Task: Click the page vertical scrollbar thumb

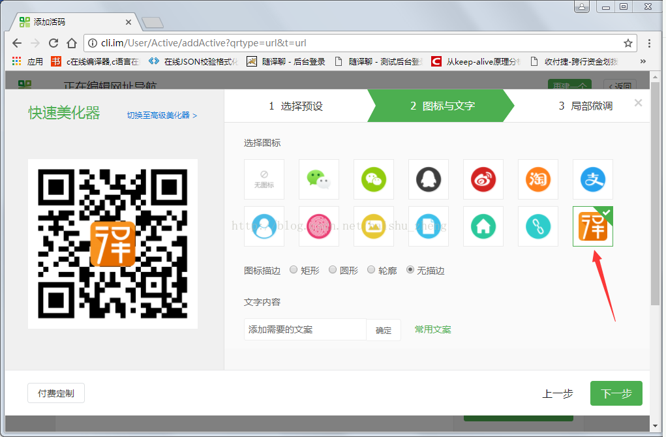Action: click(x=655, y=193)
